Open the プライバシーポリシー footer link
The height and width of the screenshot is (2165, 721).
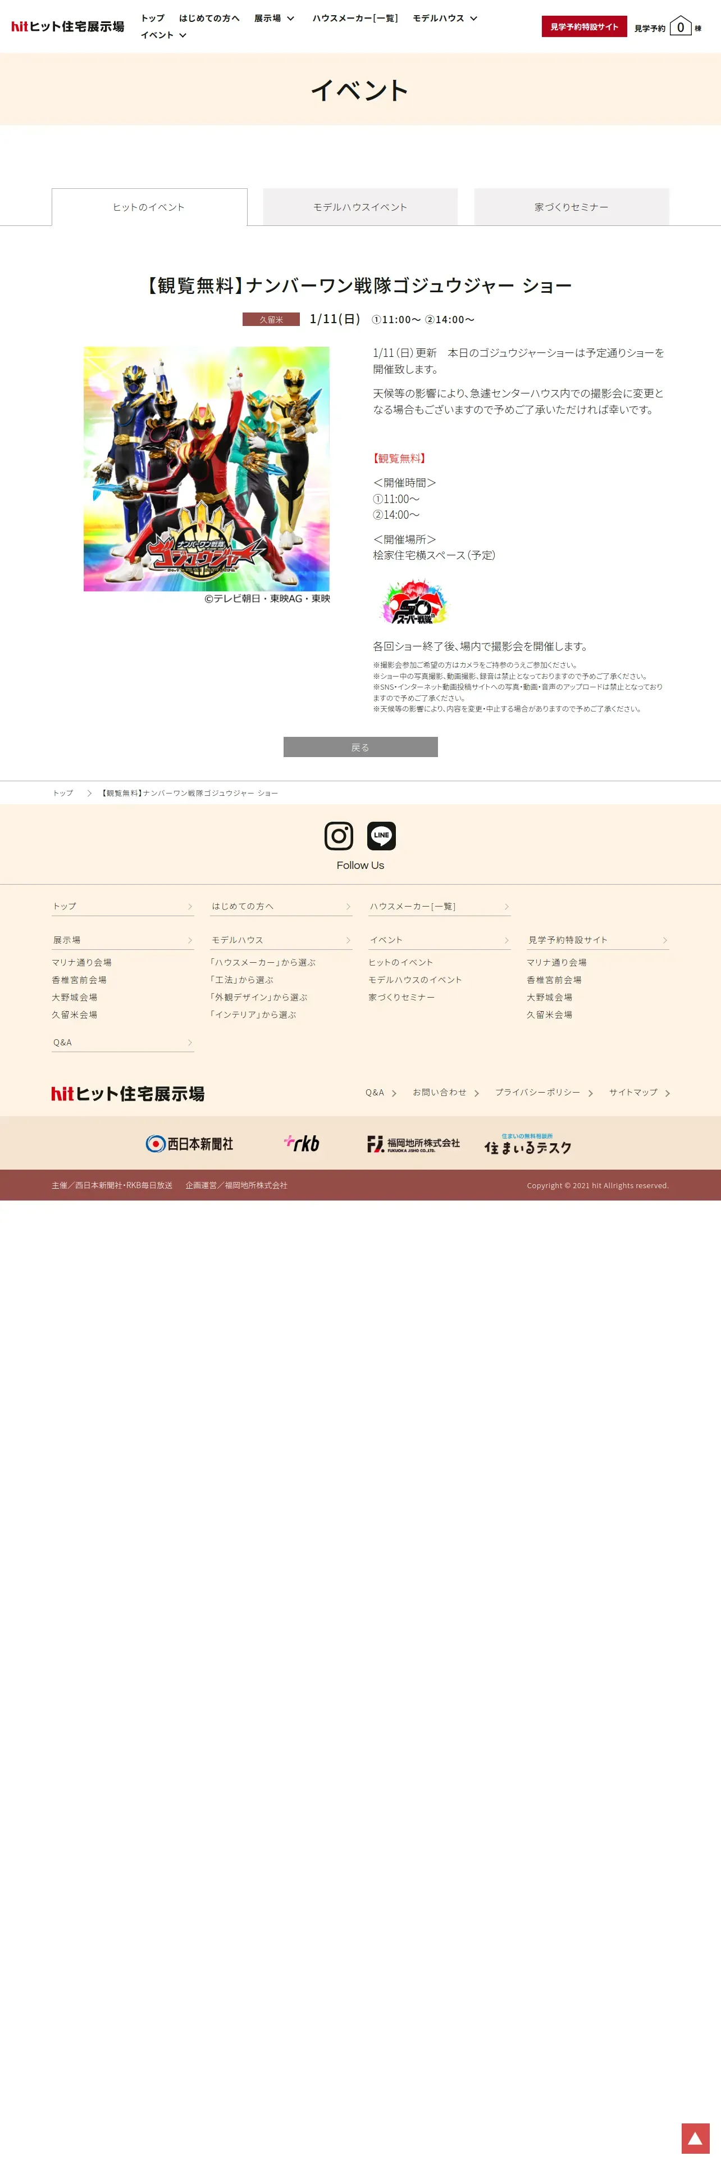tap(544, 1093)
